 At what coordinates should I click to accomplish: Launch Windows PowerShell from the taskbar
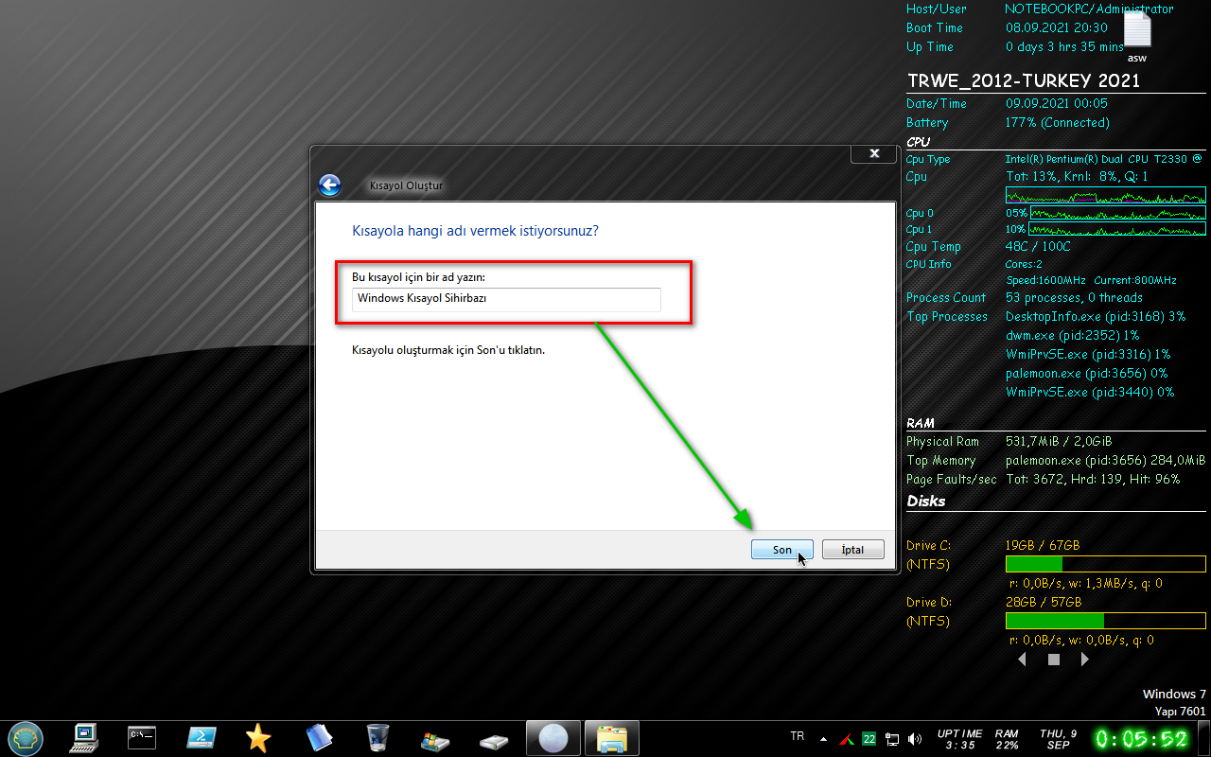[x=201, y=737]
